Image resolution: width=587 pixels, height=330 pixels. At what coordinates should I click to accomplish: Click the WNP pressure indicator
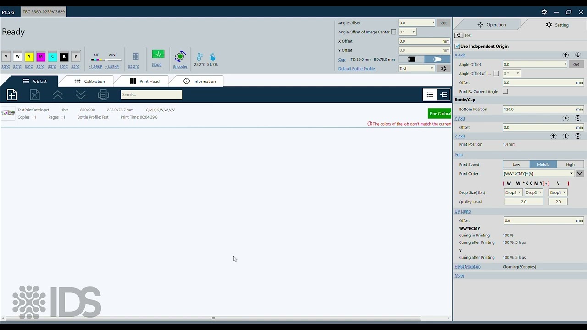click(113, 60)
